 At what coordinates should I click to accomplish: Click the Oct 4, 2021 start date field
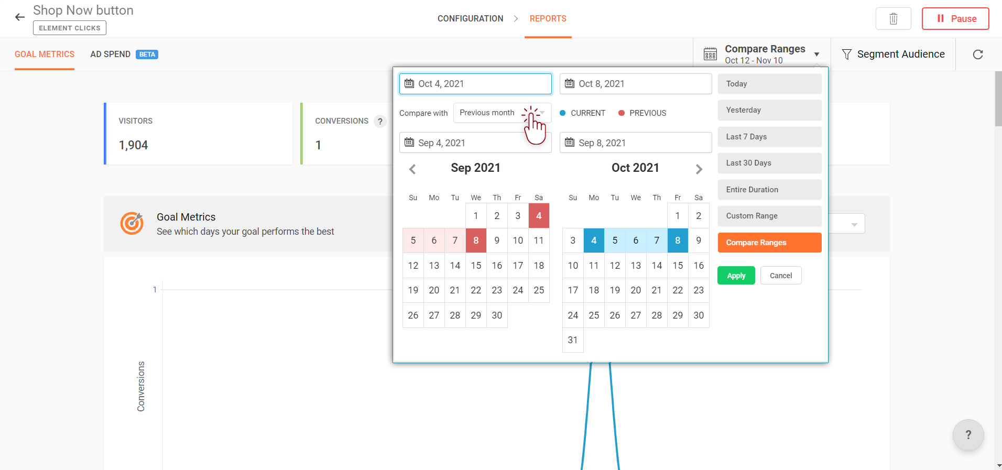475,84
